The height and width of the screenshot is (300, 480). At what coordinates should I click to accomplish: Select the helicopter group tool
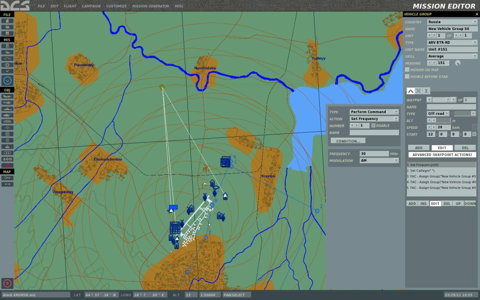point(7,103)
